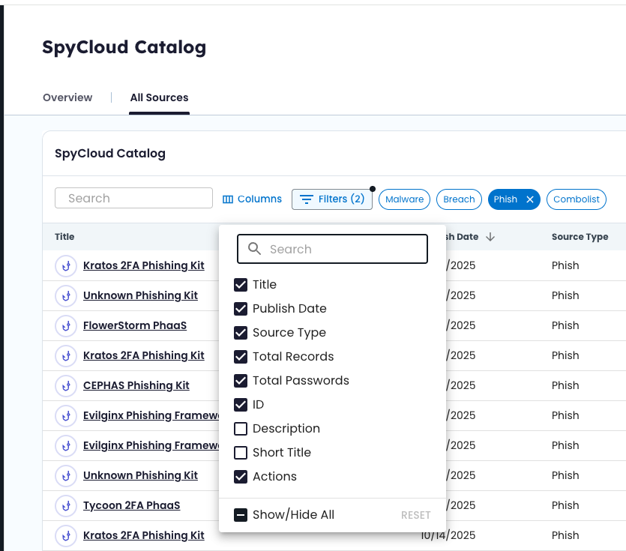Switch to the Overview tab
626x551 pixels.
point(67,97)
